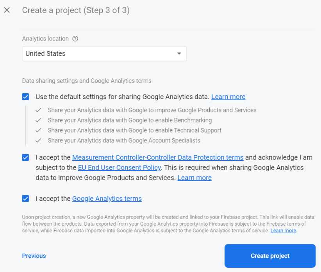Click the checkmark beside enable Technical Support
The height and width of the screenshot is (272, 321).
pos(38,130)
